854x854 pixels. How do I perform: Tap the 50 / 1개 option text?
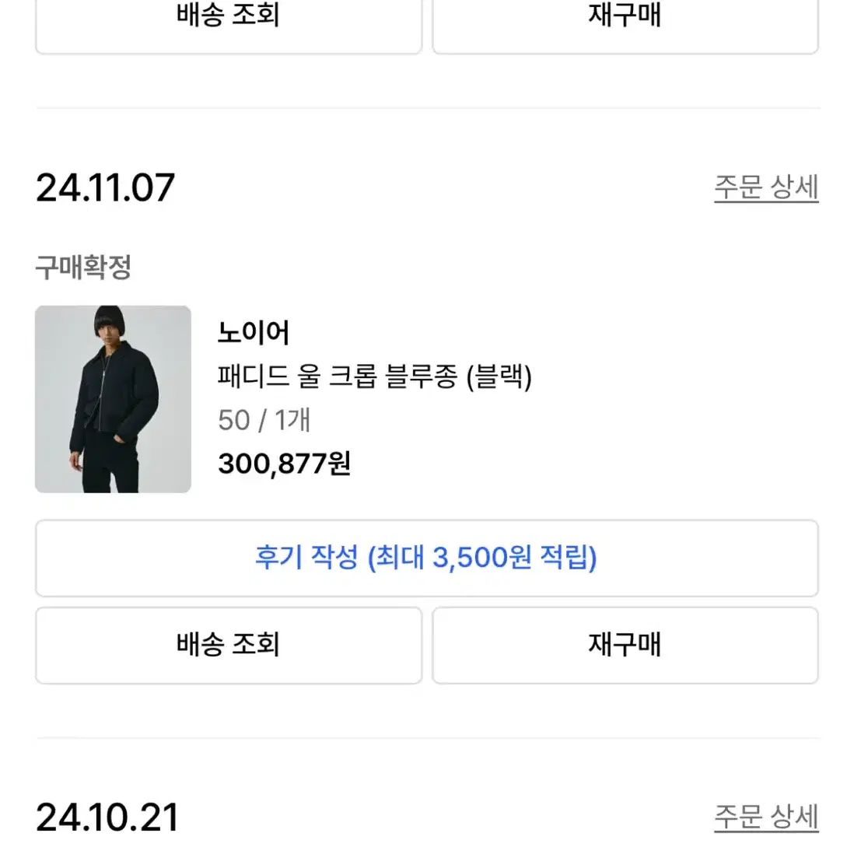[x=264, y=420]
